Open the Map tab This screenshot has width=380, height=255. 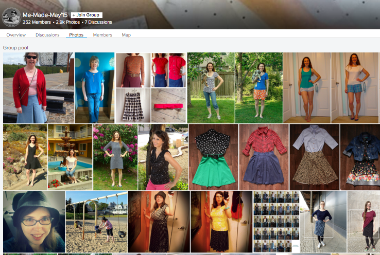[126, 35]
